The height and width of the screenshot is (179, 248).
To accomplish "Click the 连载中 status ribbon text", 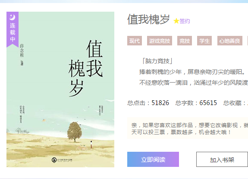I will point(13,32).
